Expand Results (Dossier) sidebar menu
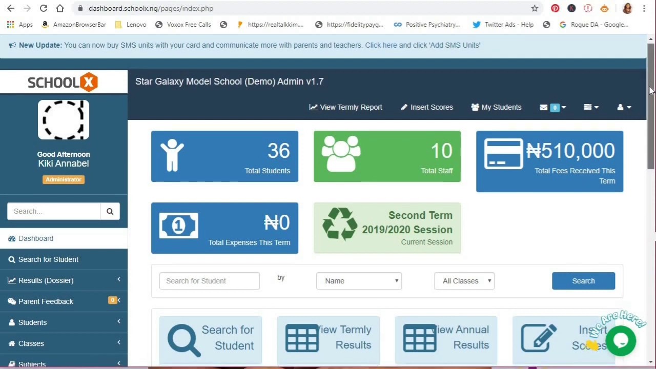This screenshot has height=369, width=656. tap(64, 280)
